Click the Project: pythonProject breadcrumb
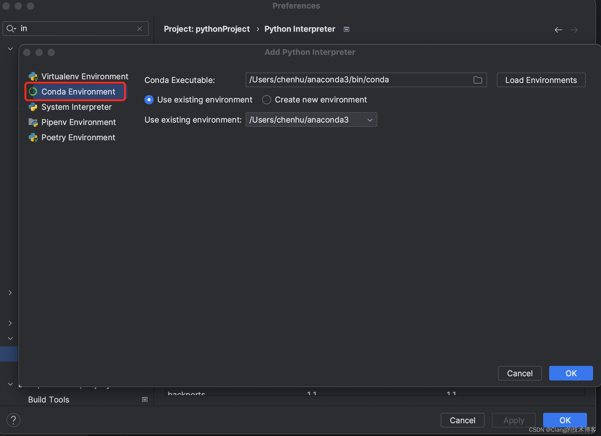 [x=207, y=29]
